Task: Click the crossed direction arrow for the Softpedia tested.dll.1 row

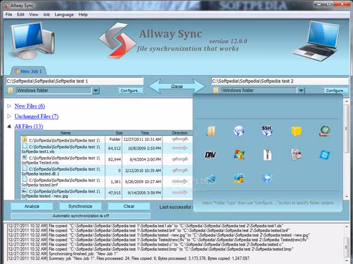Action: click(179, 170)
